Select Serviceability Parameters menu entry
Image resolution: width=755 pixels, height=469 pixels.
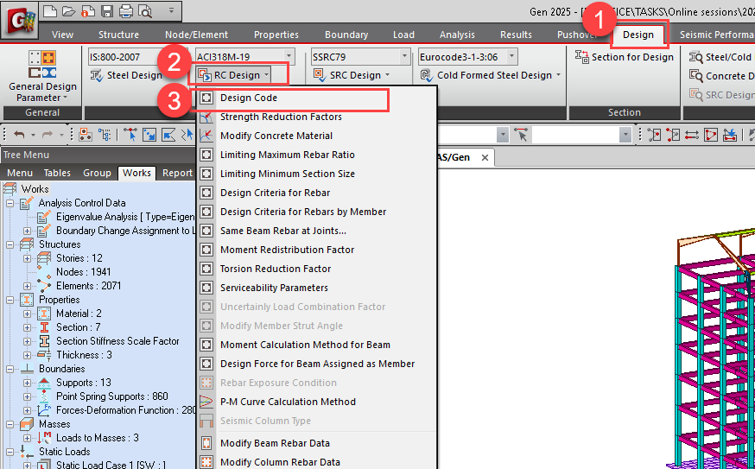point(318,288)
